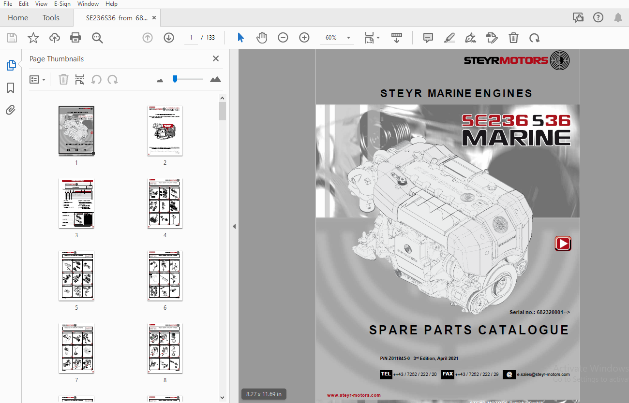Open the sign document tool
Screen dimensions: 629x403
point(470,38)
